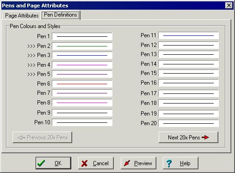Switch to the Page Attributes tab
The image size is (235, 173).
[x=22, y=16]
